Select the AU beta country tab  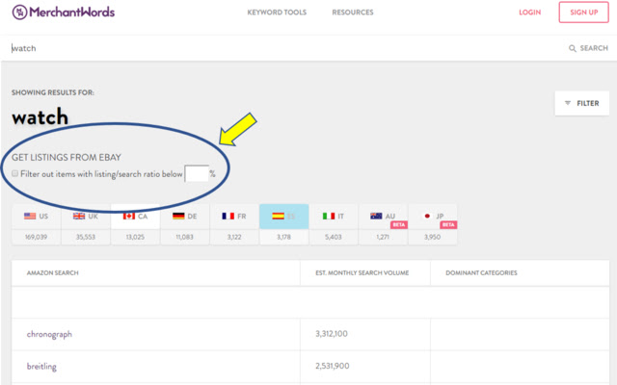coord(384,217)
